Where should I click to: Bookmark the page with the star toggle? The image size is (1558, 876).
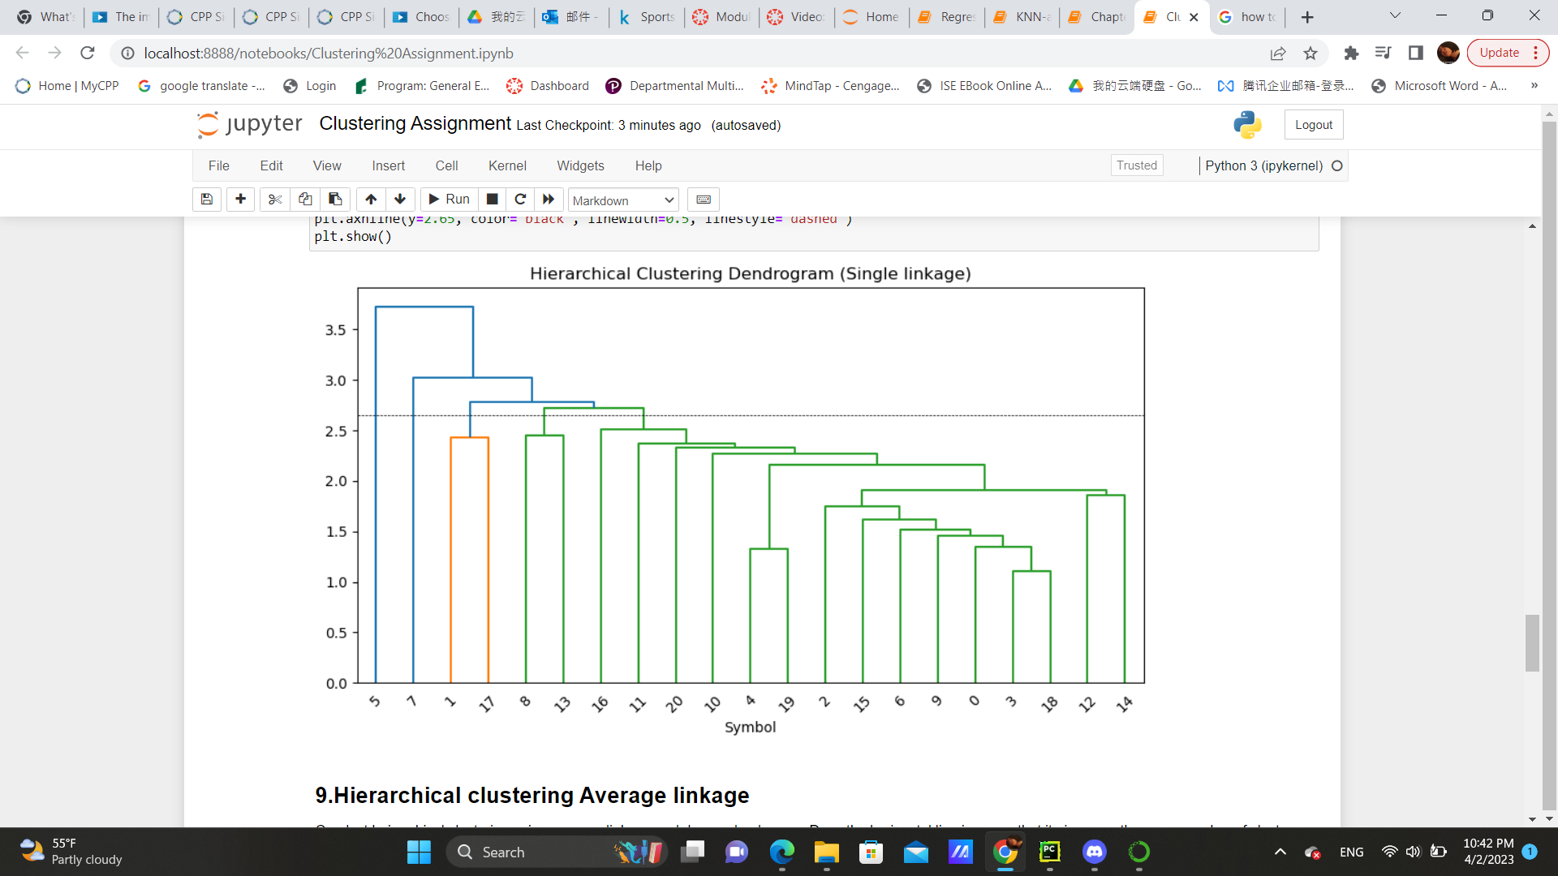[x=1310, y=54]
